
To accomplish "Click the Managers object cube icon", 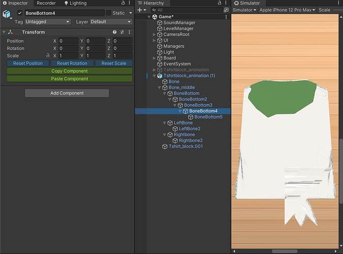I will pyautogui.click(x=160, y=46).
